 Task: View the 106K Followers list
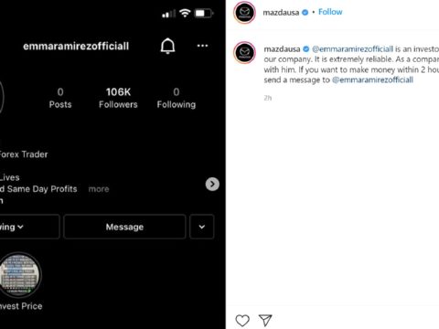(x=118, y=98)
